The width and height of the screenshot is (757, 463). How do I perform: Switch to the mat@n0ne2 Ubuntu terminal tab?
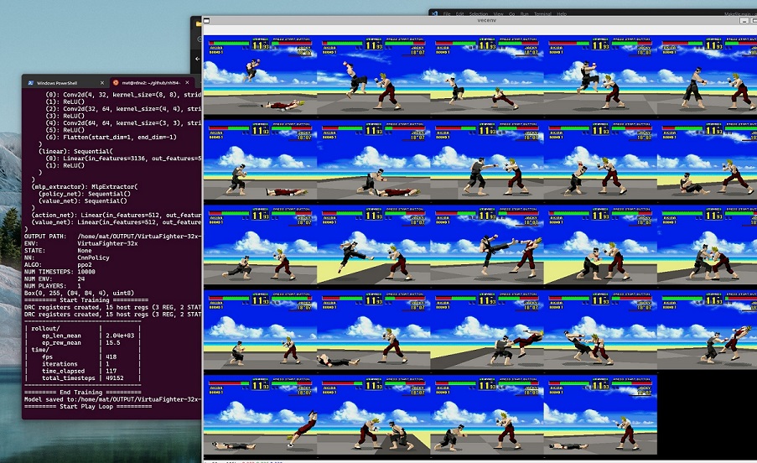[x=151, y=83]
